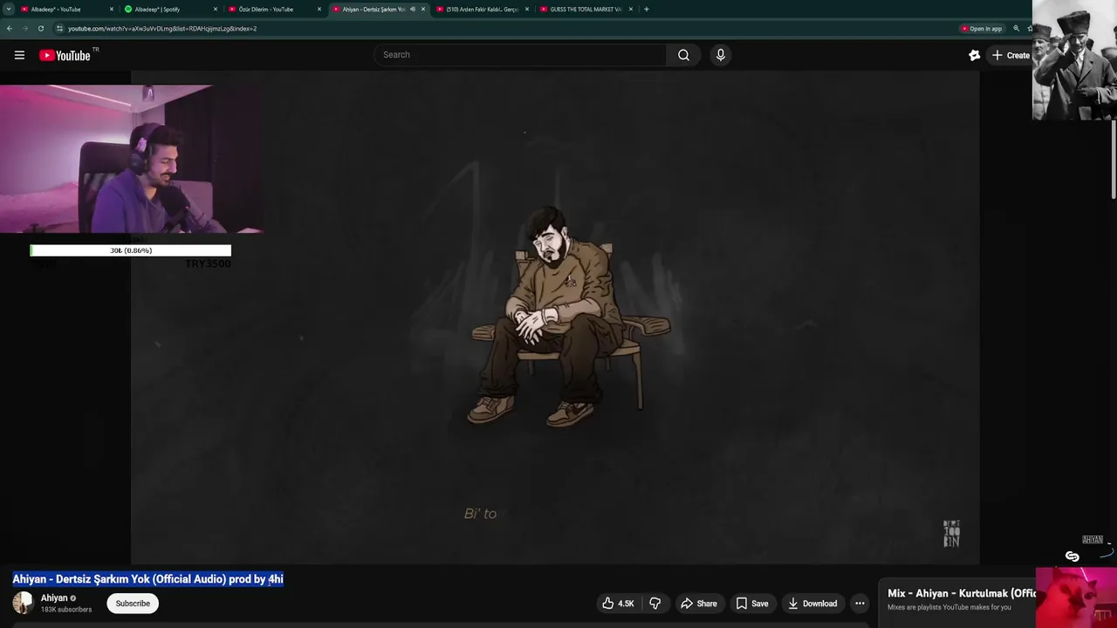
Task: Click the site info icon in the address bar
Action: (x=59, y=28)
